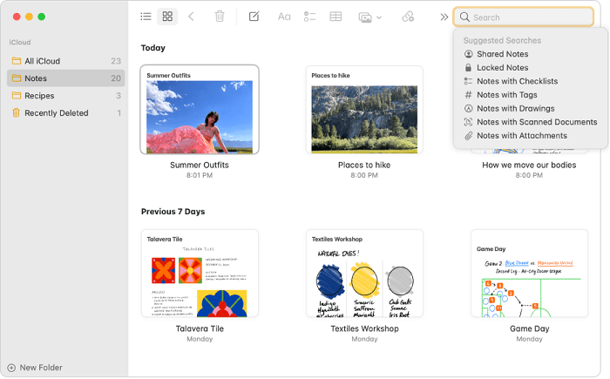
Task: Click the hashtag icon next to Notes with Tags
Action: point(469,95)
